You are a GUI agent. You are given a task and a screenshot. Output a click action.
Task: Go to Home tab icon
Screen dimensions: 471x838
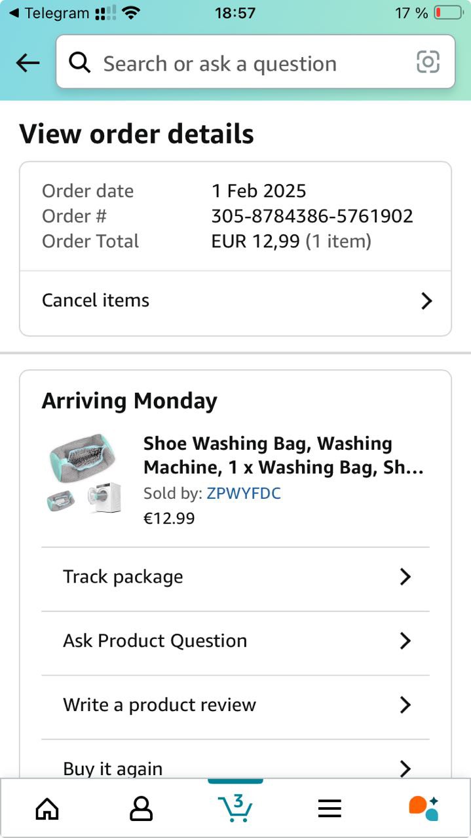click(x=47, y=809)
